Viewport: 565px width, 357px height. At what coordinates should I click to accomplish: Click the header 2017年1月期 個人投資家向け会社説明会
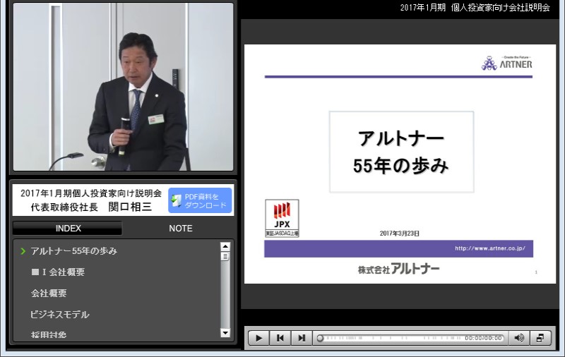[x=475, y=8]
